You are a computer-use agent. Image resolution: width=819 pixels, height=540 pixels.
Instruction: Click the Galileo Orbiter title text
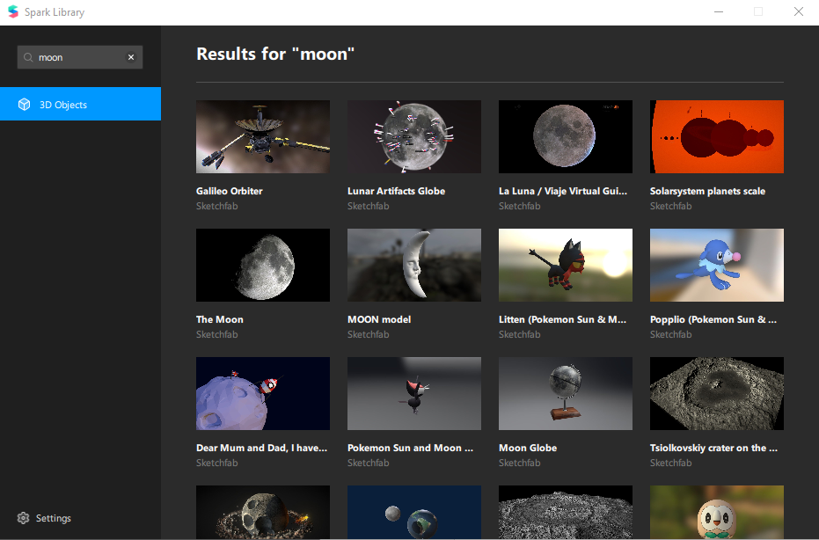[x=229, y=191]
